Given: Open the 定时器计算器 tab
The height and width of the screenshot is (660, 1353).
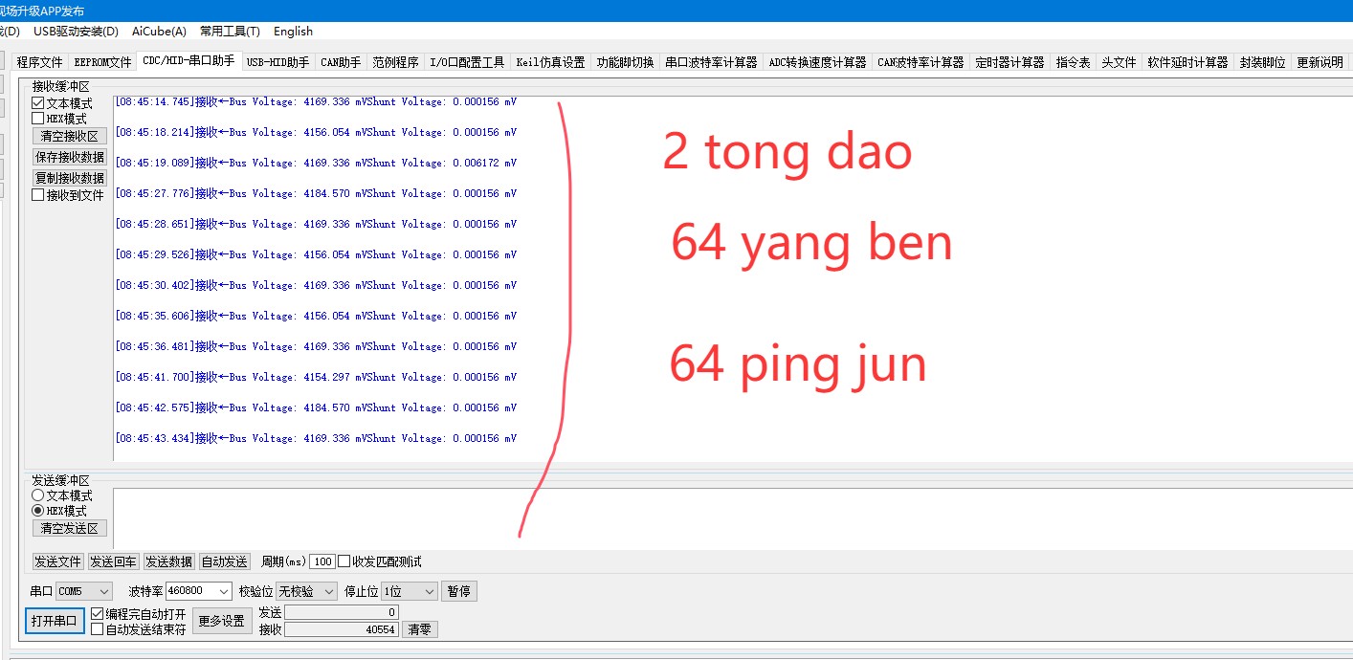Looking at the screenshot, I should click(1009, 62).
